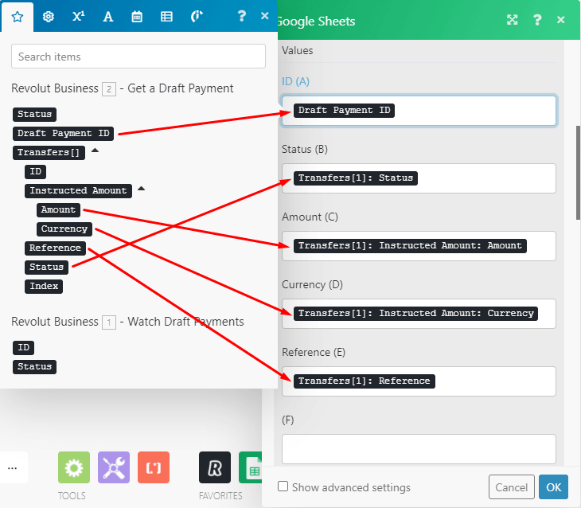Click the Search items field

[x=138, y=57]
